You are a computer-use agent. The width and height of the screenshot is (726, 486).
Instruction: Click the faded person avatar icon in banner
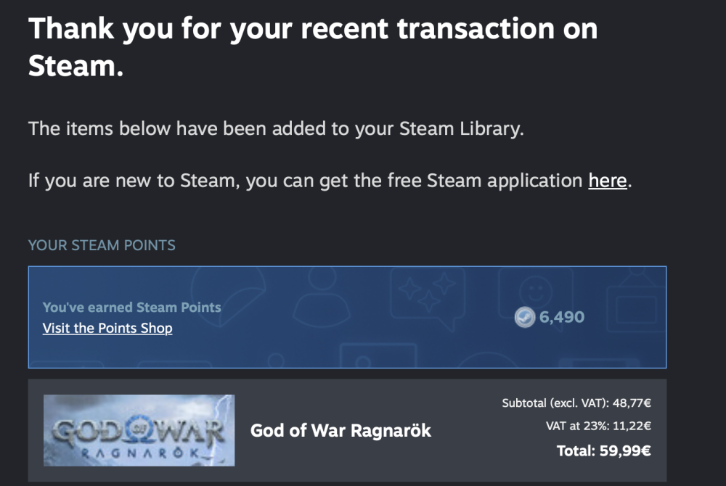pos(322,297)
